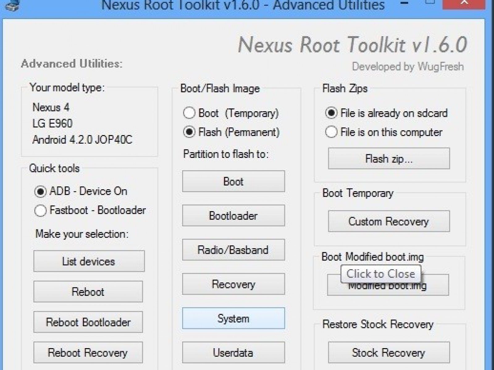Flash to Radio/Basband partition

[x=233, y=250]
